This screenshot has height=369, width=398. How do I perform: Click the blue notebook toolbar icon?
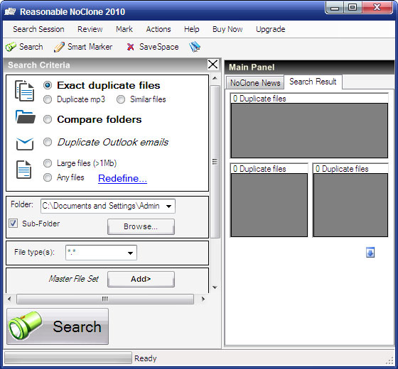click(195, 47)
